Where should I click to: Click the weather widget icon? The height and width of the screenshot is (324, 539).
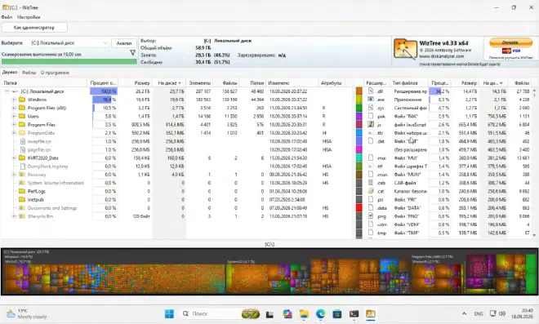click(11, 313)
